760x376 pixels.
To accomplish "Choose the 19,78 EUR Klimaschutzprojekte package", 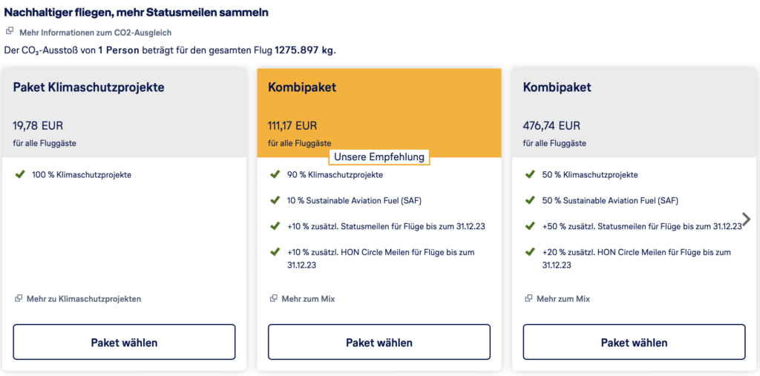I will coord(124,343).
